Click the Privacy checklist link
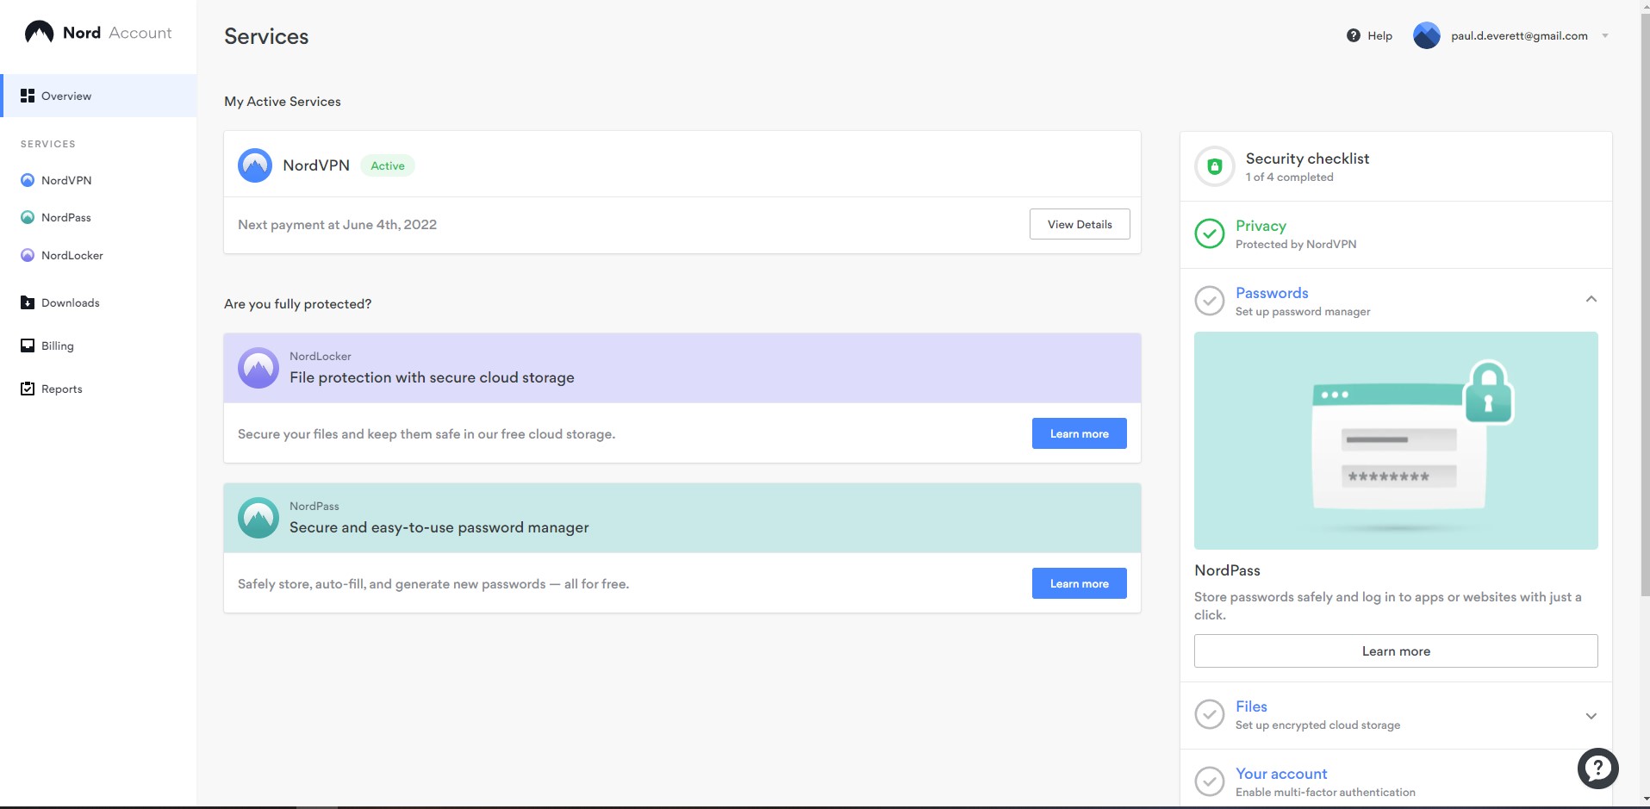Viewport: 1650px width, 809px height. (1261, 226)
